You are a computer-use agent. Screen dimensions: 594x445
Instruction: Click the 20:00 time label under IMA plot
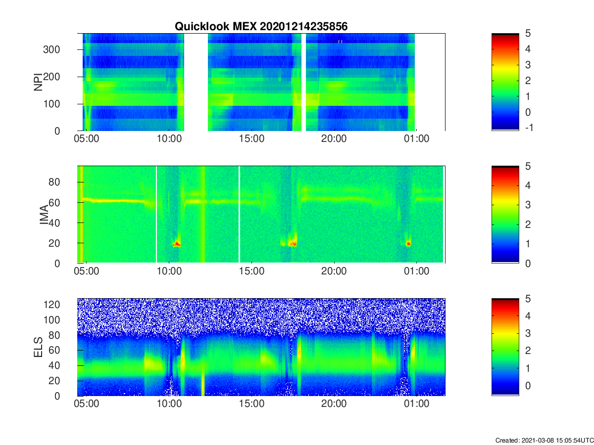click(x=334, y=272)
